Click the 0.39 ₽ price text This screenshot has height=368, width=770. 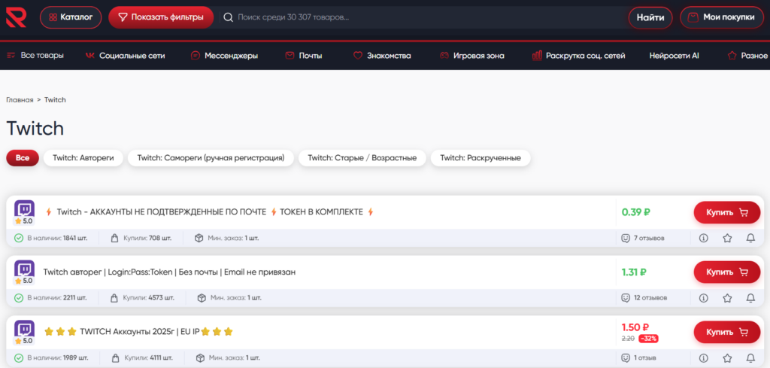[636, 212]
